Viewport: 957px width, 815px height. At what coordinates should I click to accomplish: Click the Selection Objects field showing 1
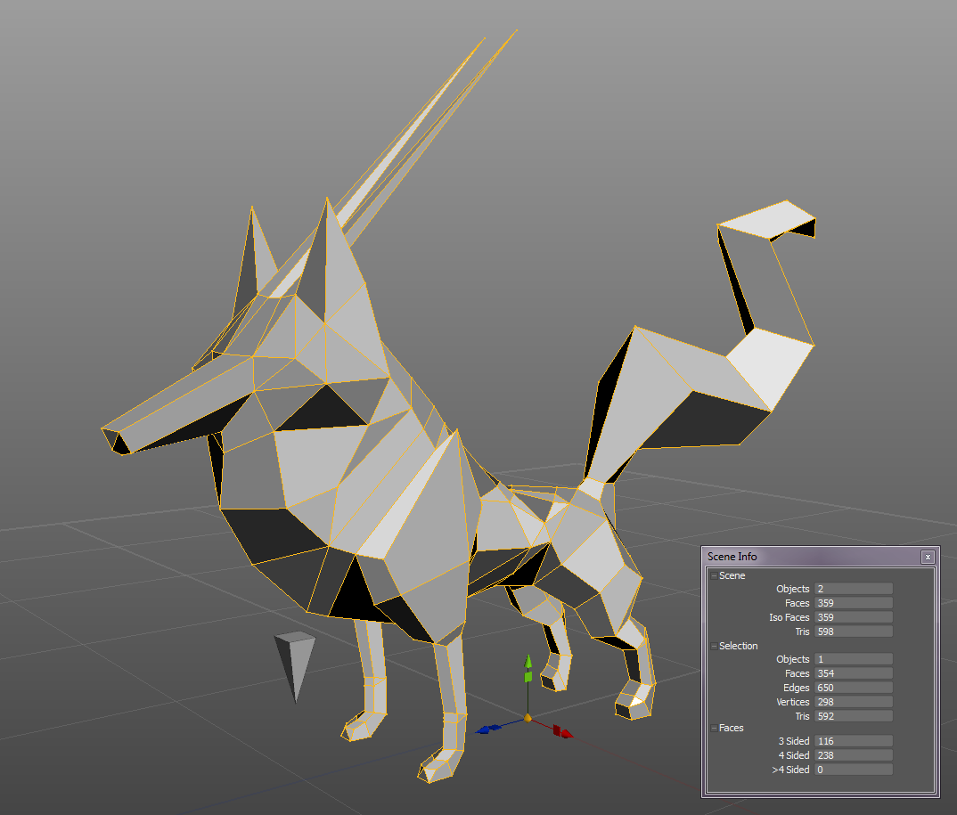tap(854, 659)
